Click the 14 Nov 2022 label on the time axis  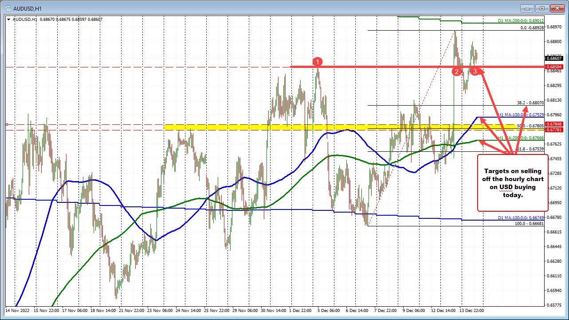pyautogui.click(x=16, y=311)
